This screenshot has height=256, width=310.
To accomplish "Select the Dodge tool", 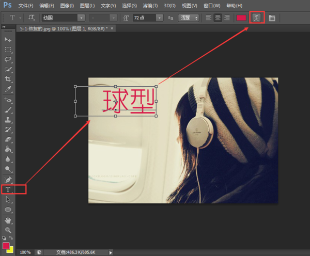I will pyautogui.click(x=8, y=169).
